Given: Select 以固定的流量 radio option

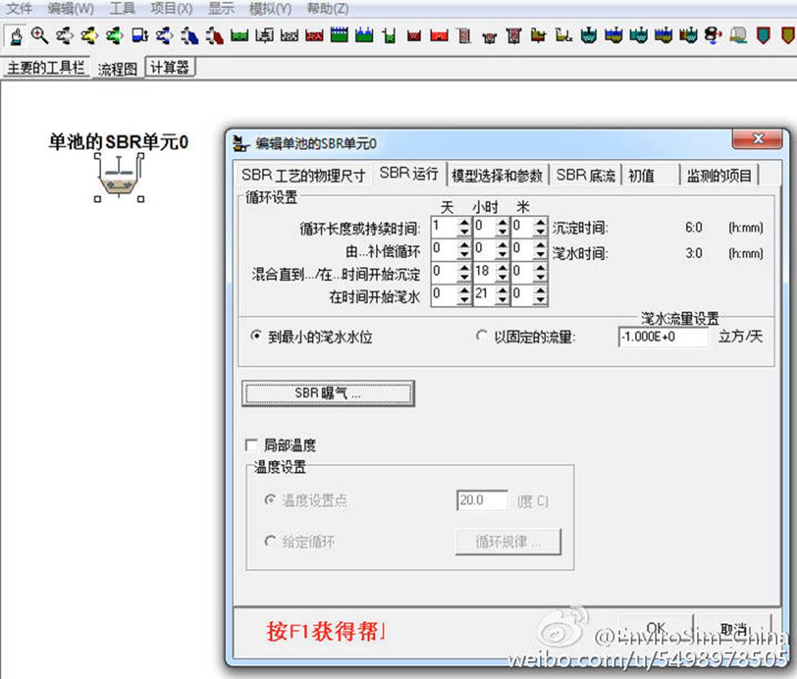Looking at the screenshot, I should [x=482, y=336].
